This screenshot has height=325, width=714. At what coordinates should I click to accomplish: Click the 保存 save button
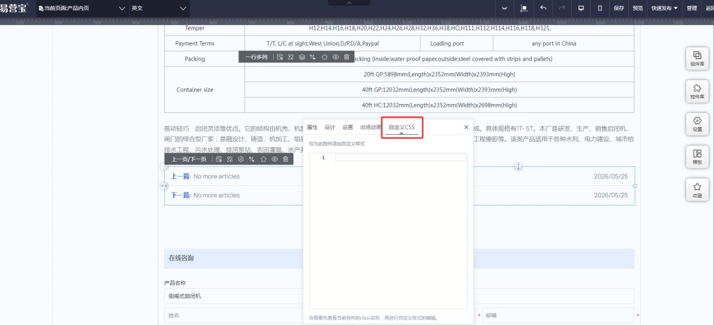(x=619, y=8)
